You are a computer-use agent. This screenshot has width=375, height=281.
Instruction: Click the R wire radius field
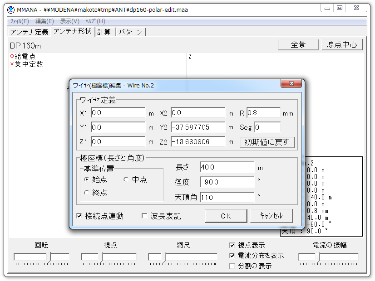(x=263, y=113)
